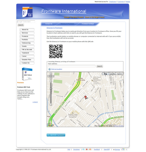146x152 pixels.
Task: Zoom in with the map plus button
Action: [51, 81]
